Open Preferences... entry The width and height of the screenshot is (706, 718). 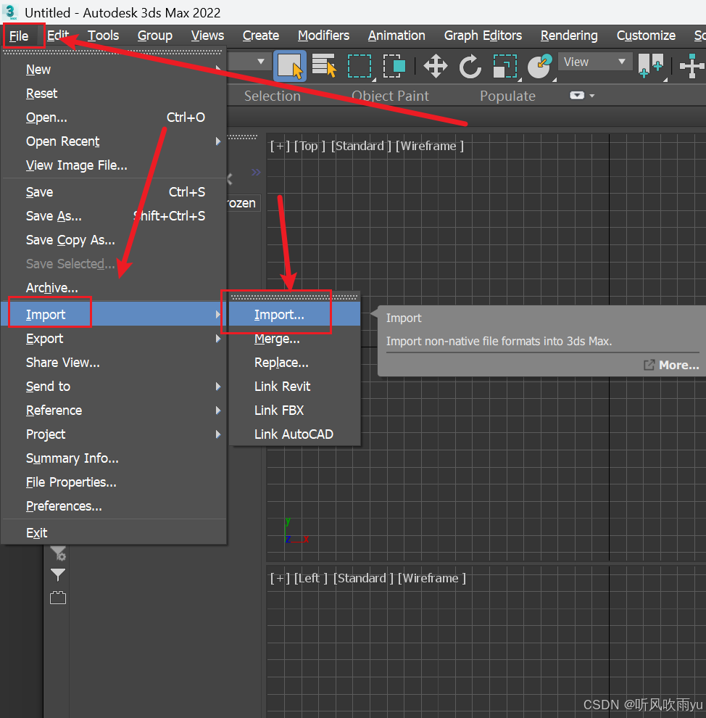[114, 506]
